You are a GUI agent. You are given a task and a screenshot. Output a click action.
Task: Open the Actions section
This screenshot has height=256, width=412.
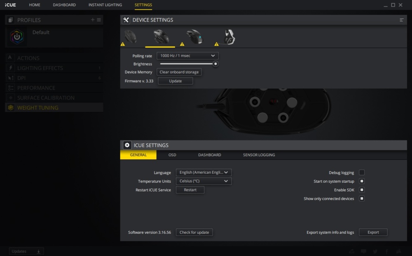pos(54,58)
